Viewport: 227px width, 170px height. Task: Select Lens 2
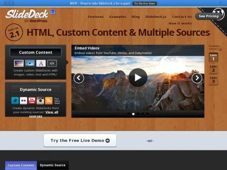coord(214,69)
